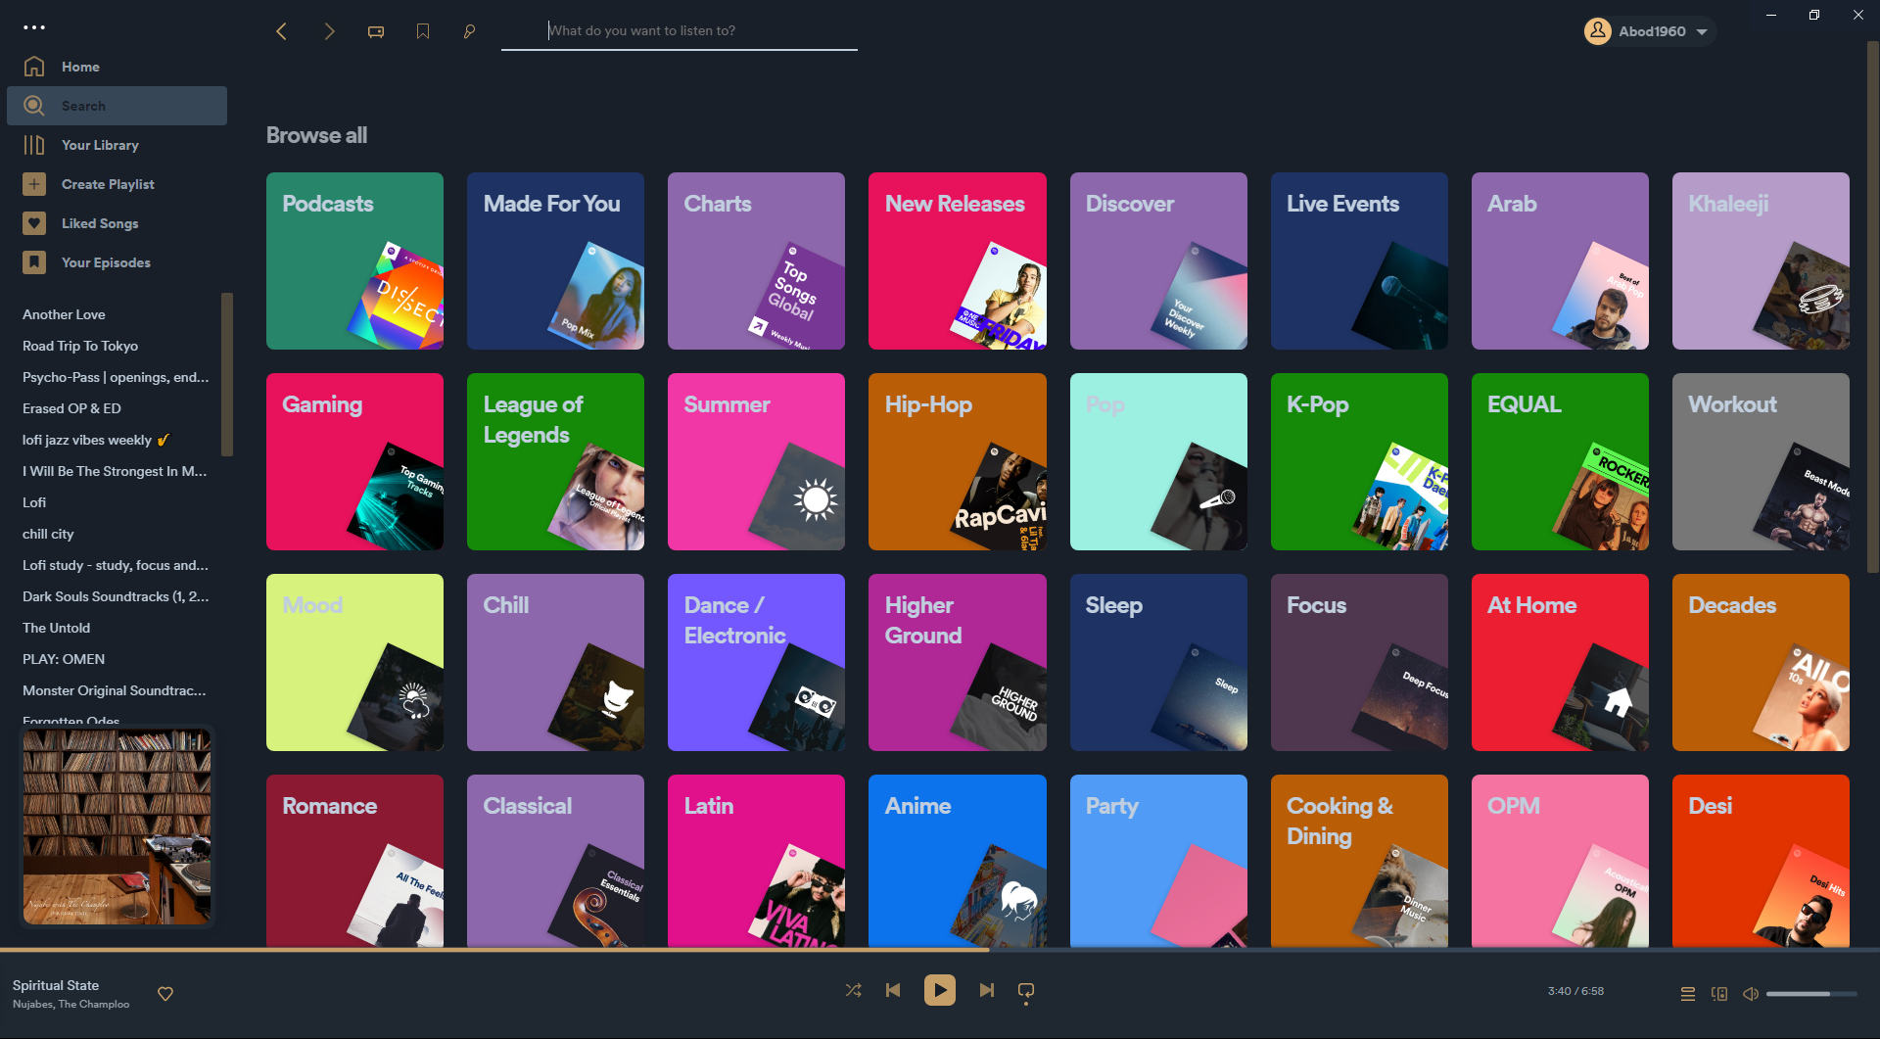This screenshot has width=1880, height=1039.
Task: Open the Cooking & Dining card
Action: pos(1359,861)
